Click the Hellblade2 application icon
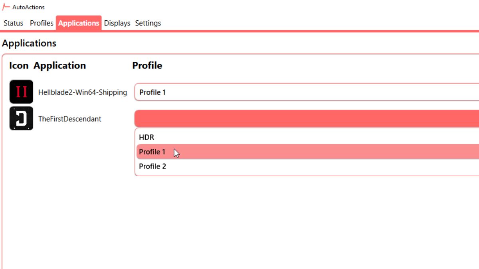The height and width of the screenshot is (269, 479). [21, 92]
